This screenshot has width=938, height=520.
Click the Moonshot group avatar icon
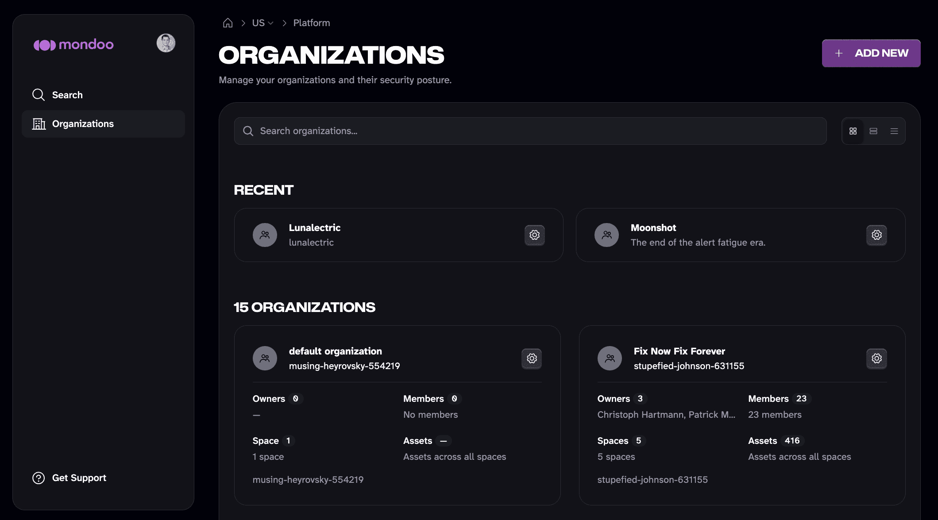606,235
